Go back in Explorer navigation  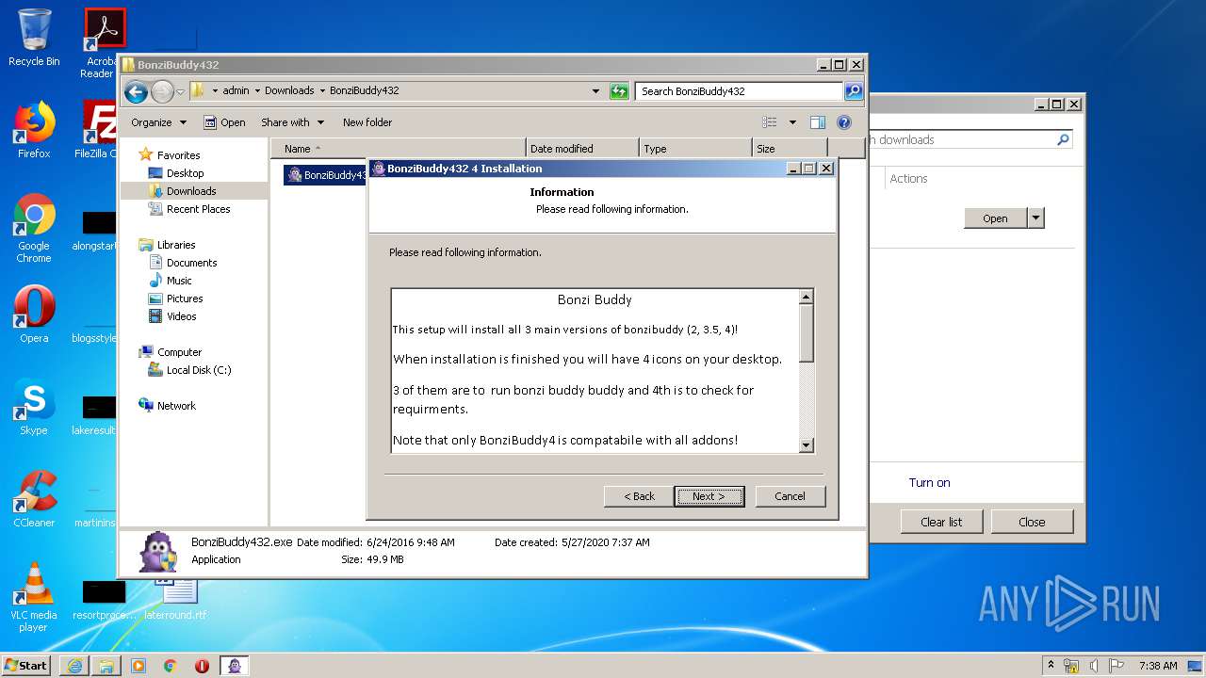click(x=136, y=91)
